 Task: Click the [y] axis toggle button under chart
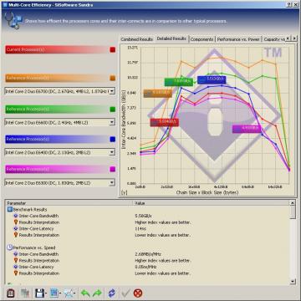coord(124,192)
